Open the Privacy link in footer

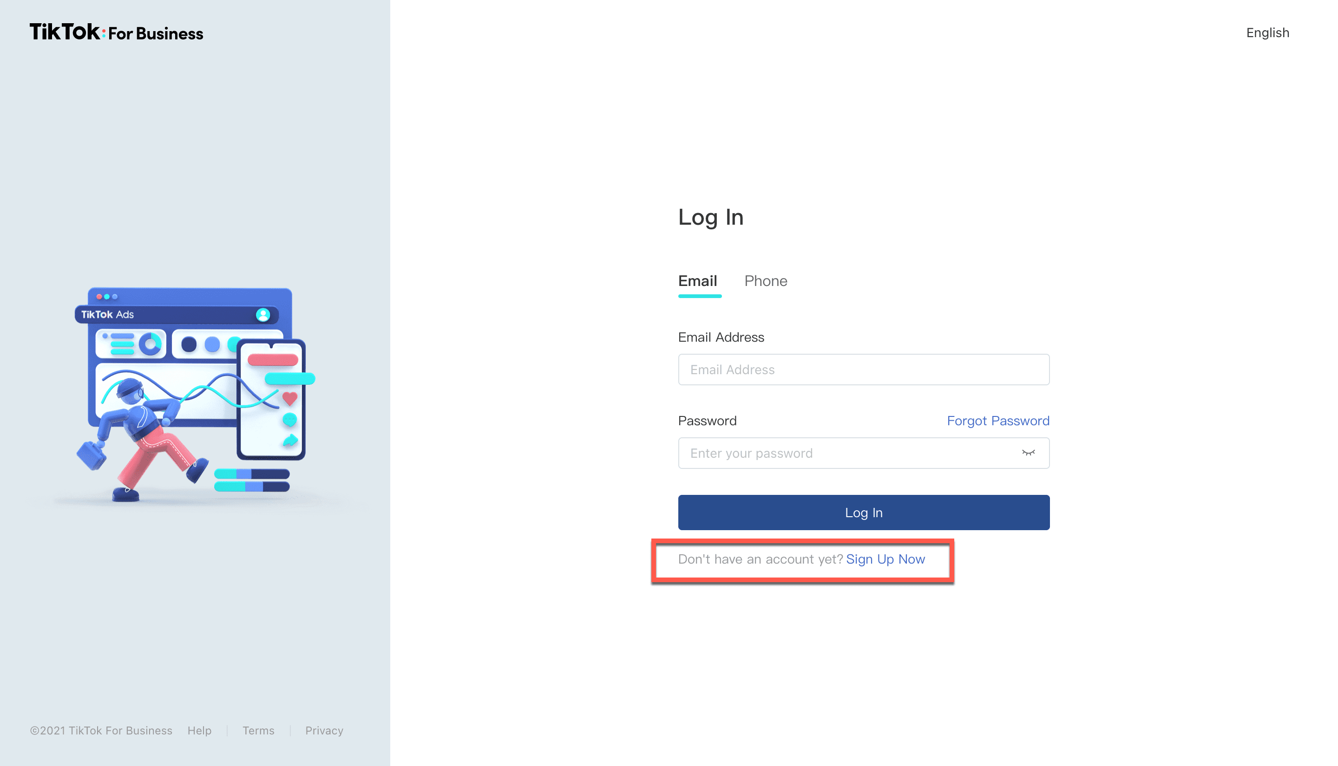click(x=324, y=730)
